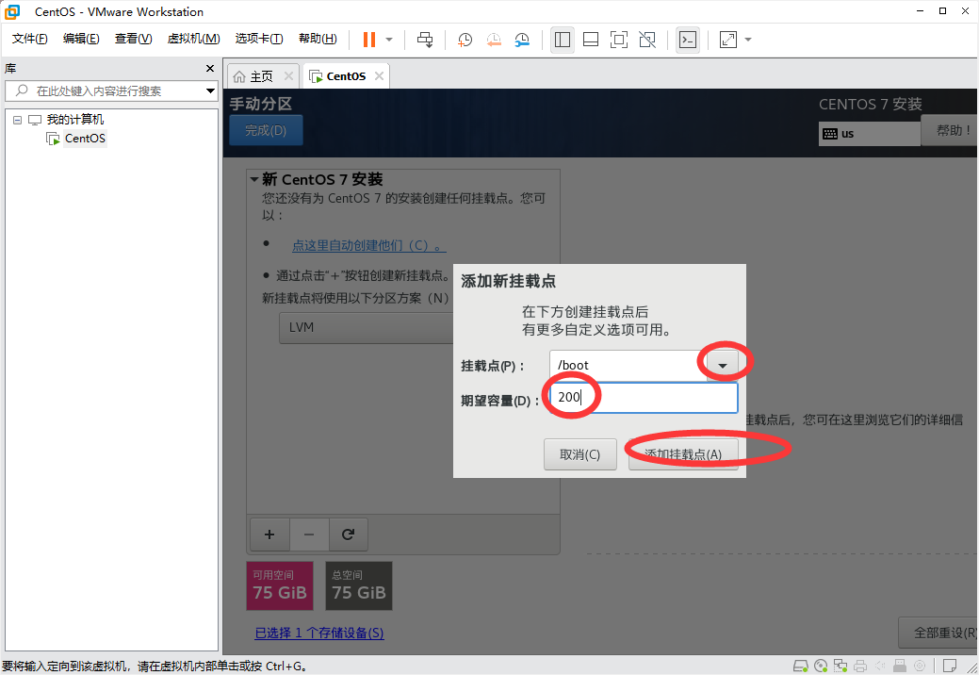Take a snapshot of the virtual machine

click(x=465, y=40)
